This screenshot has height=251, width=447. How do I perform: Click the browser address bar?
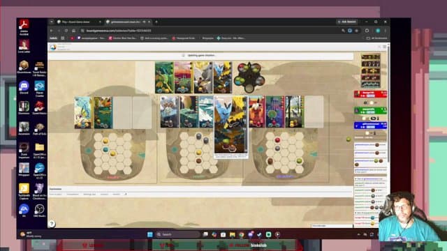click(210, 31)
